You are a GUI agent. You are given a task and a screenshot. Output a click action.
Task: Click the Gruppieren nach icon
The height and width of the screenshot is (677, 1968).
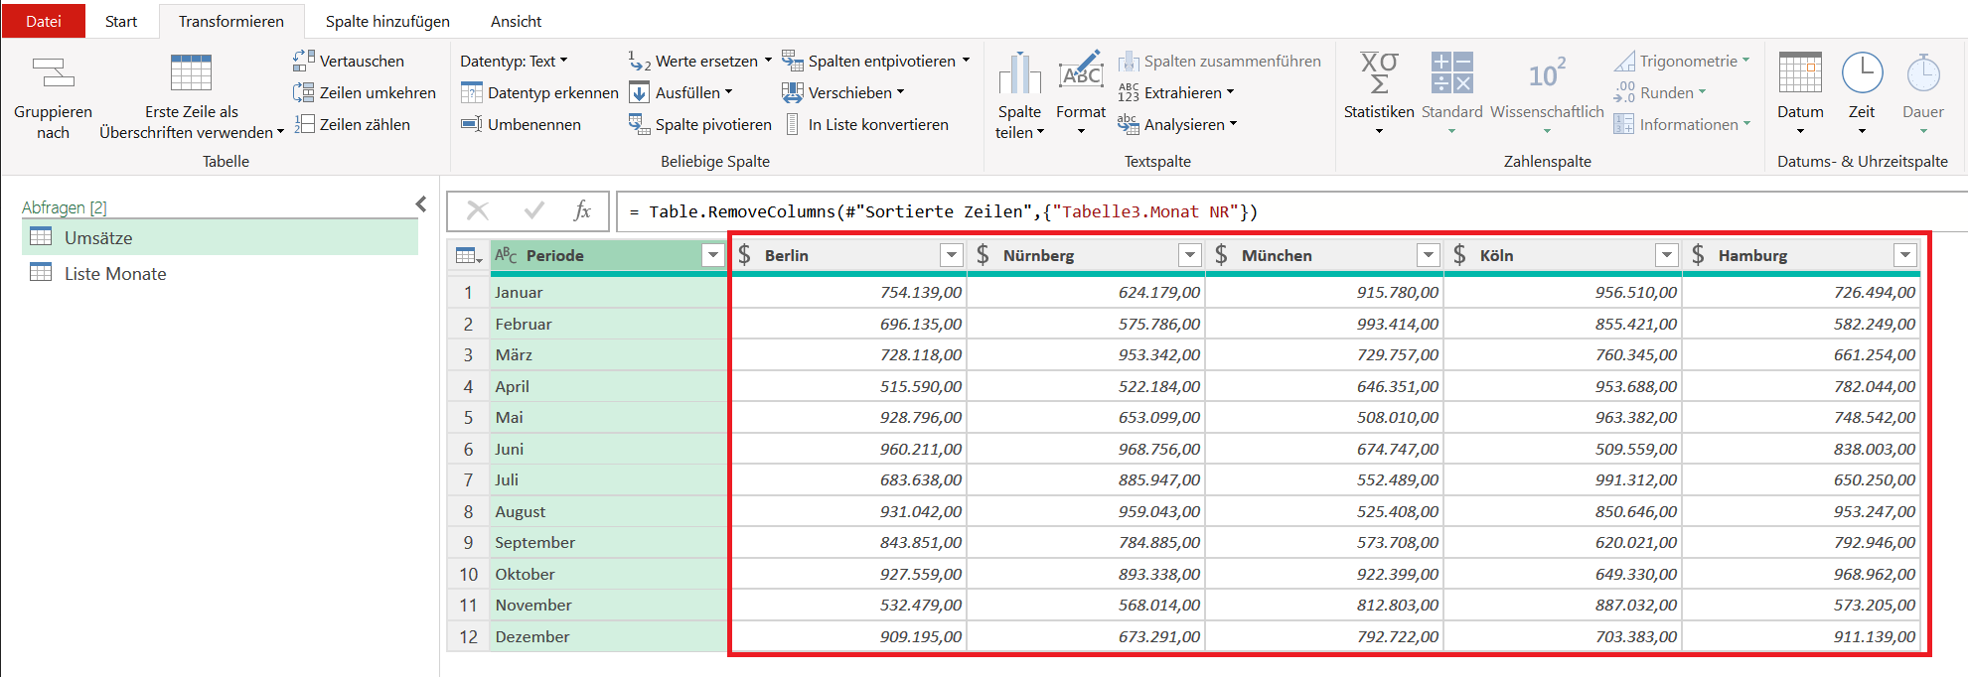[x=53, y=73]
